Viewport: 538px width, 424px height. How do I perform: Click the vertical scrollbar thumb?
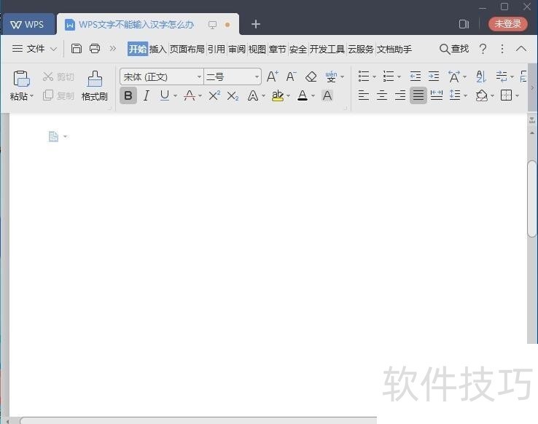(532, 199)
